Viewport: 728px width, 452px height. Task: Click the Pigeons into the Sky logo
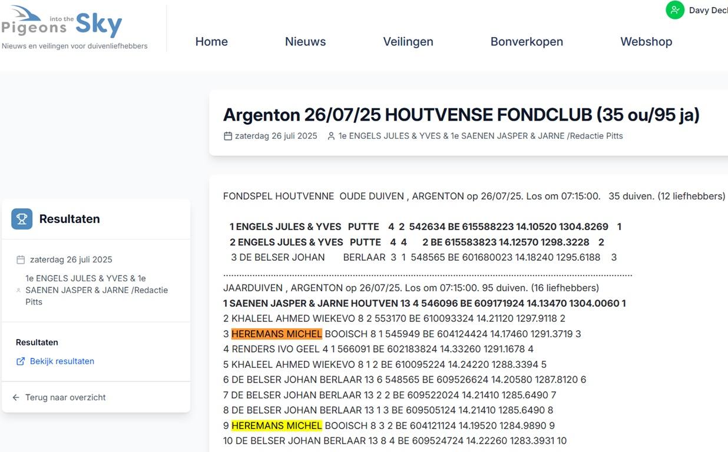pyautogui.click(x=62, y=24)
